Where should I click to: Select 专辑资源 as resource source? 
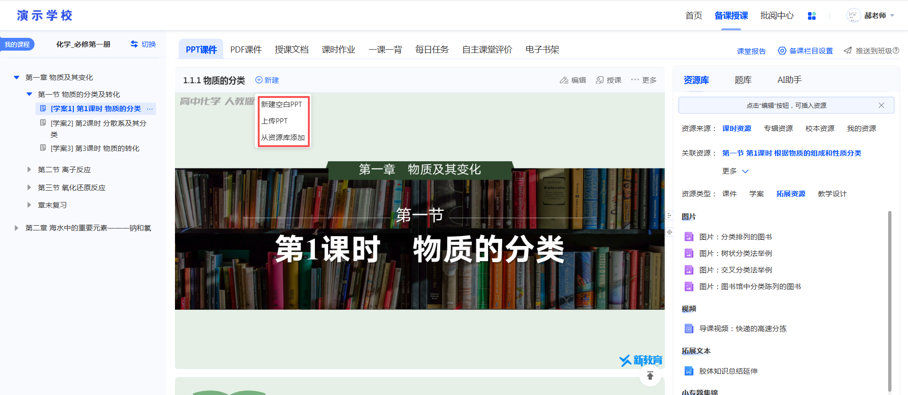tap(778, 129)
